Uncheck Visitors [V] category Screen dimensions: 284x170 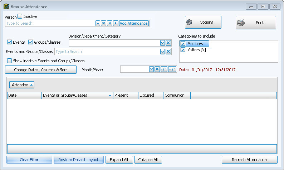click(183, 50)
